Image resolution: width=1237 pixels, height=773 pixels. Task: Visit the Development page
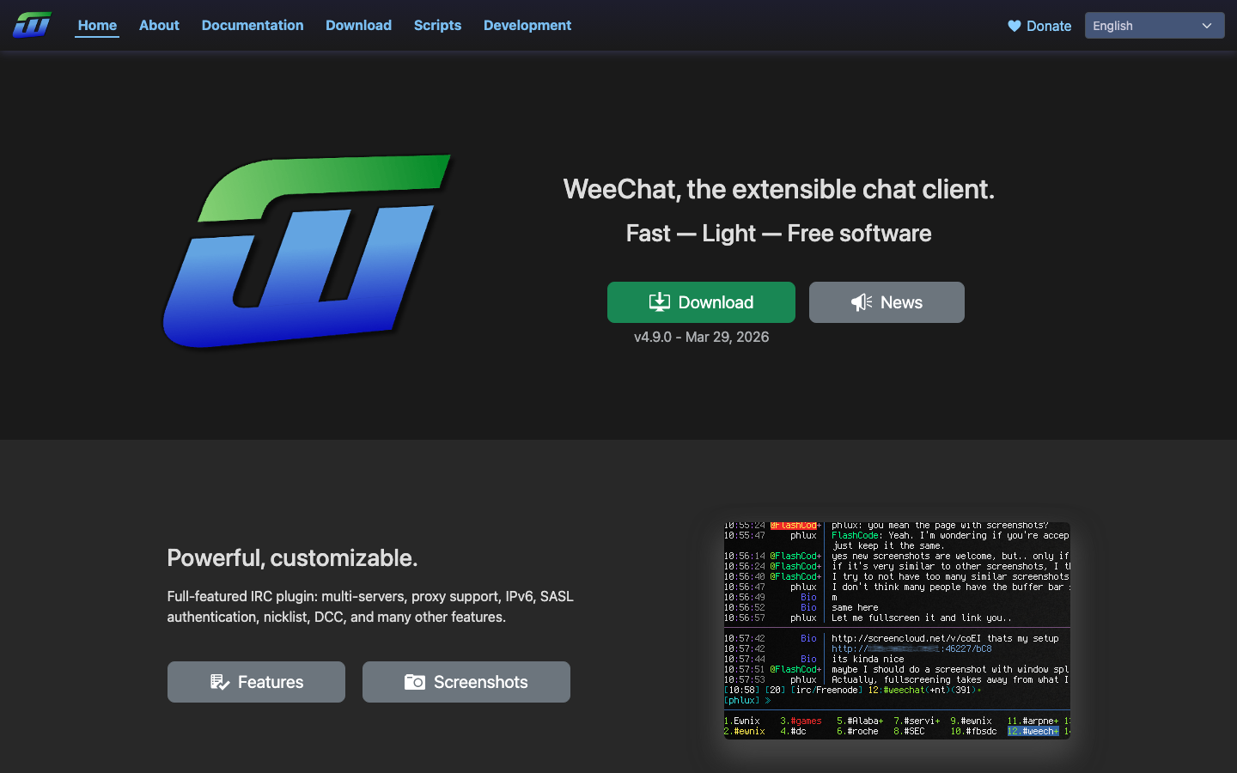[x=527, y=25]
